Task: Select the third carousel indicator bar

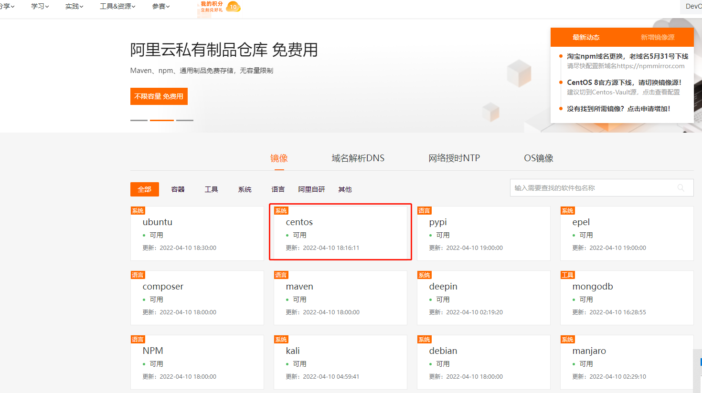Action: click(185, 120)
